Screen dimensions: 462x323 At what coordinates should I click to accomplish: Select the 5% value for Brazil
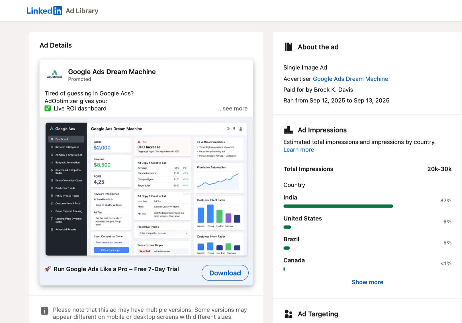[x=447, y=243]
